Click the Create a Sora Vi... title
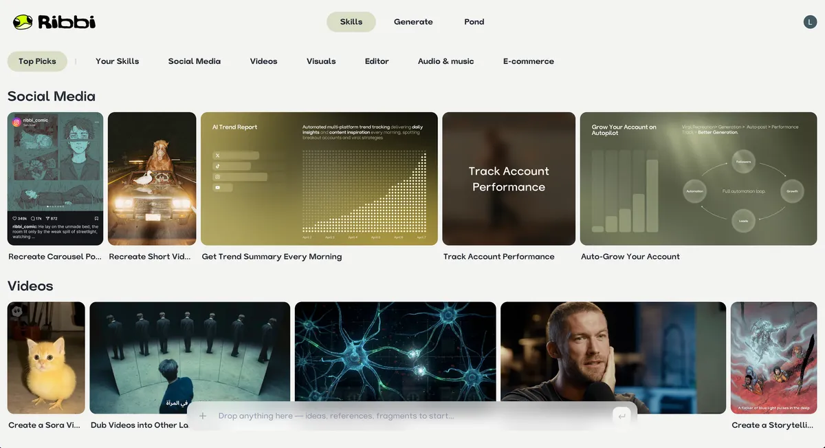 click(x=45, y=425)
